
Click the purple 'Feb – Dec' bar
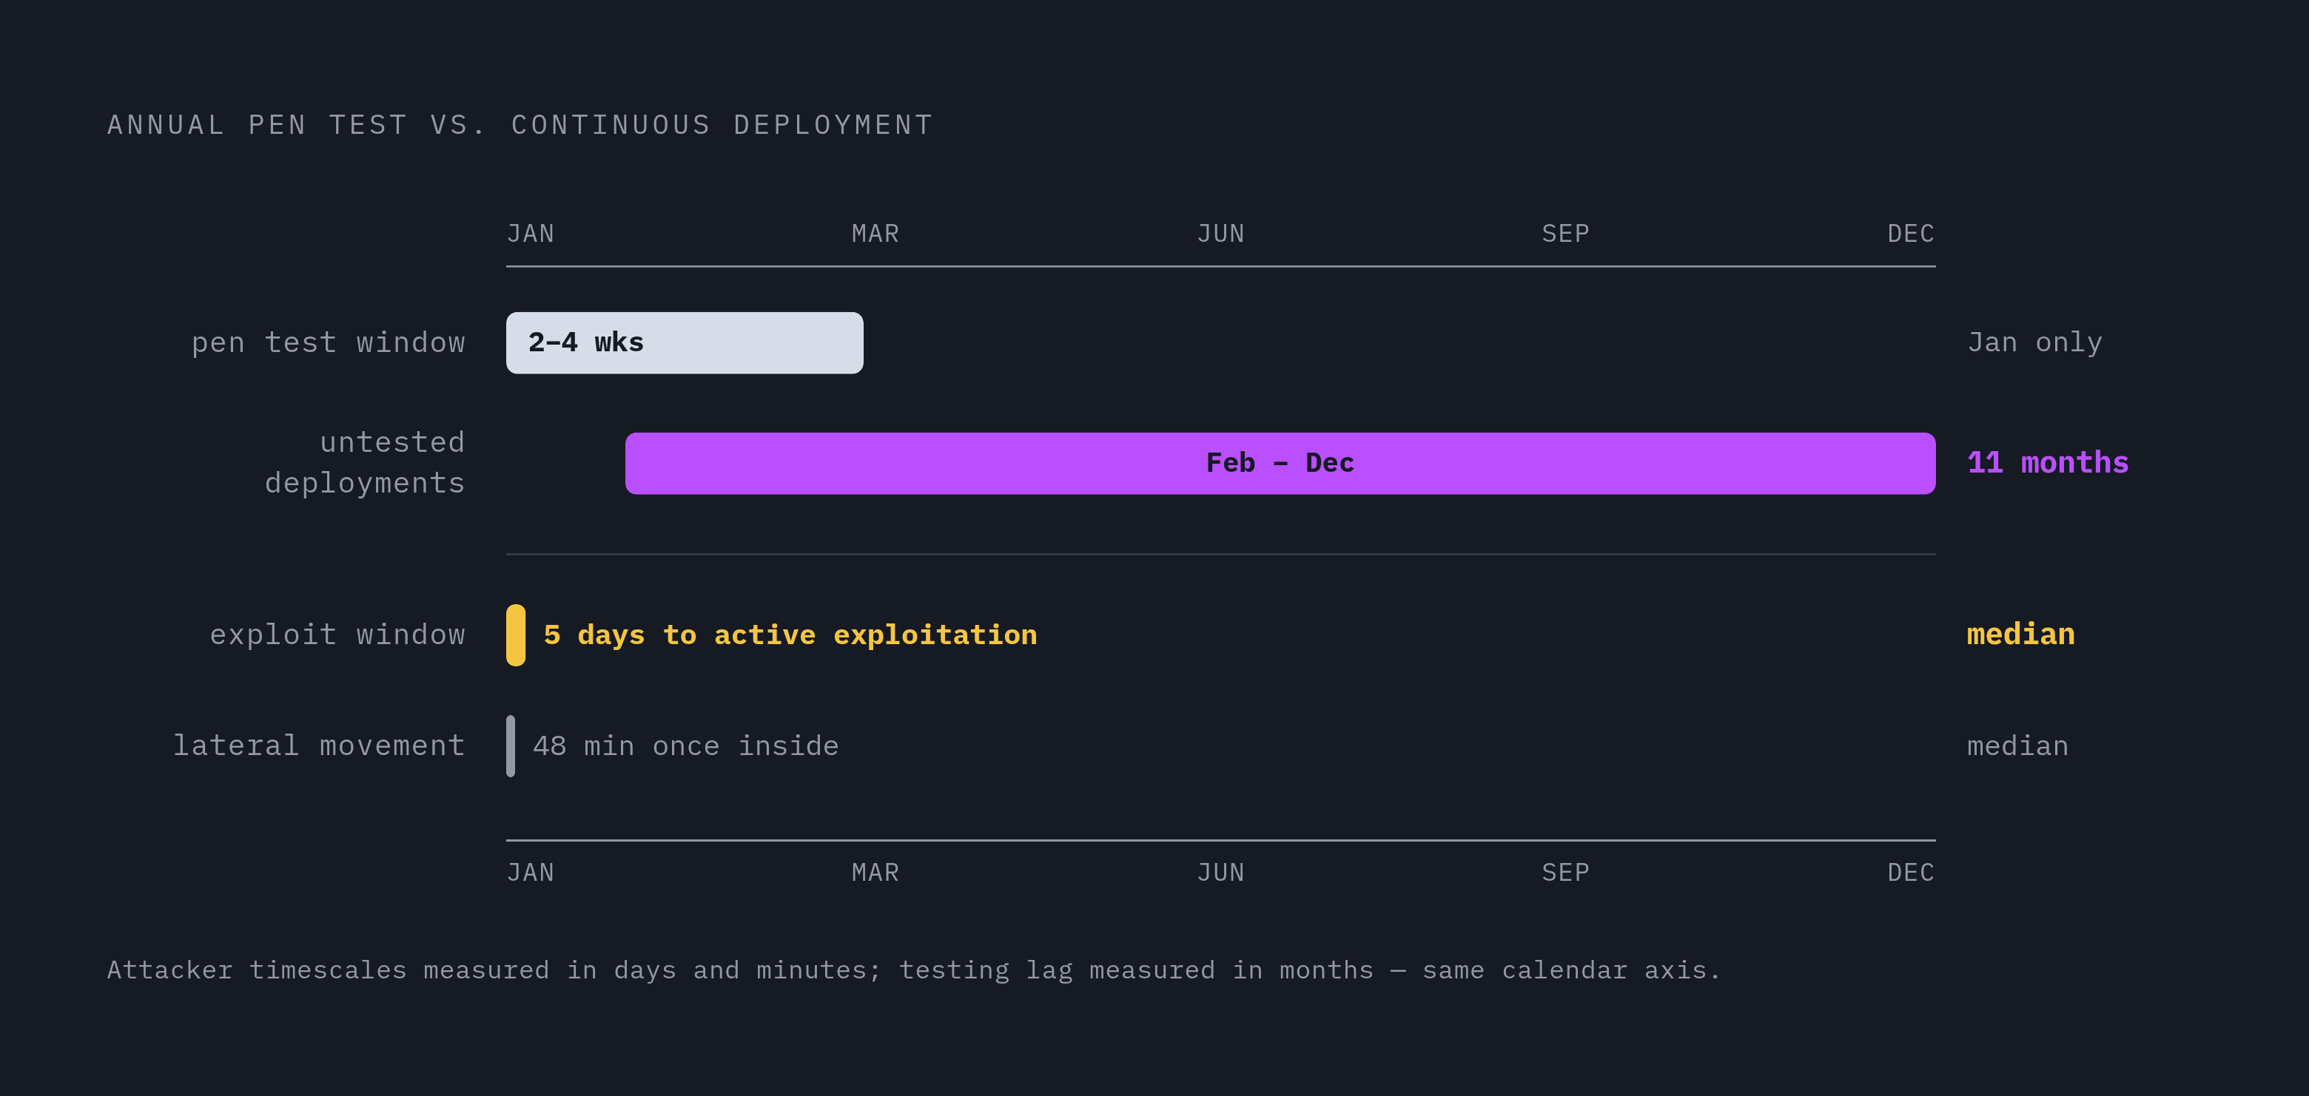coord(1280,463)
